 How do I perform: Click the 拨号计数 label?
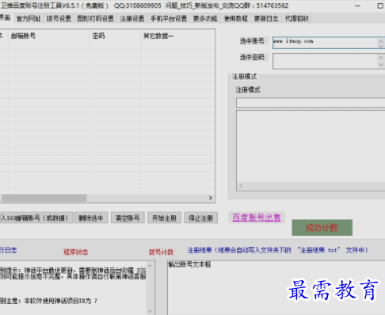click(161, 252)
